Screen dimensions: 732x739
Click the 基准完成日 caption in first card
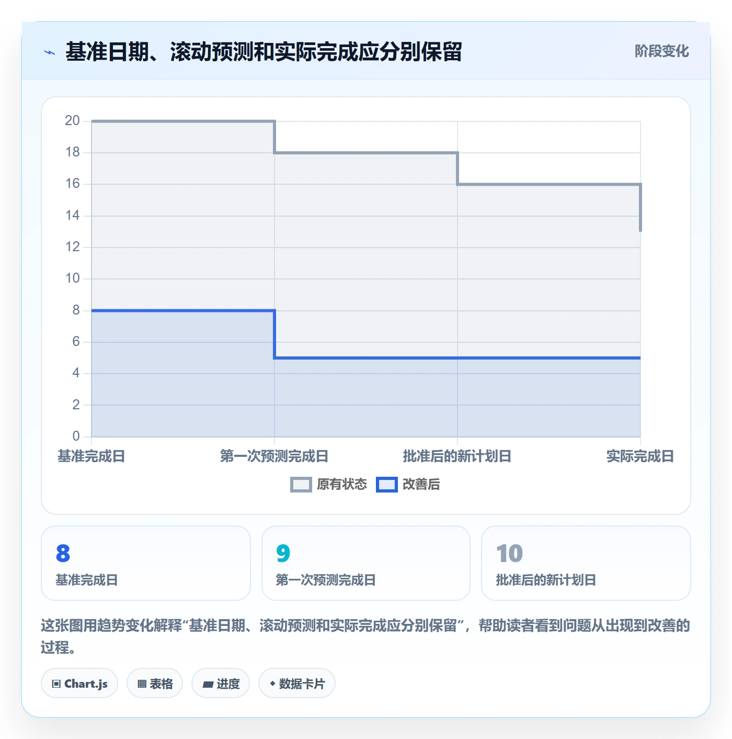(x=87, y=580)
